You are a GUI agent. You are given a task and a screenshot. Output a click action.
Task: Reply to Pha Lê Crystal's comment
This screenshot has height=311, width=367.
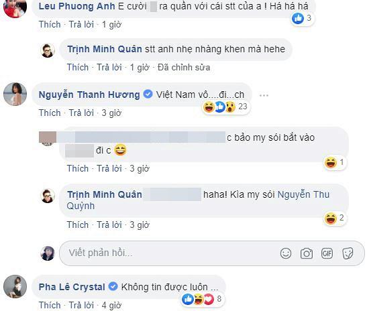[x=81, y=305]
